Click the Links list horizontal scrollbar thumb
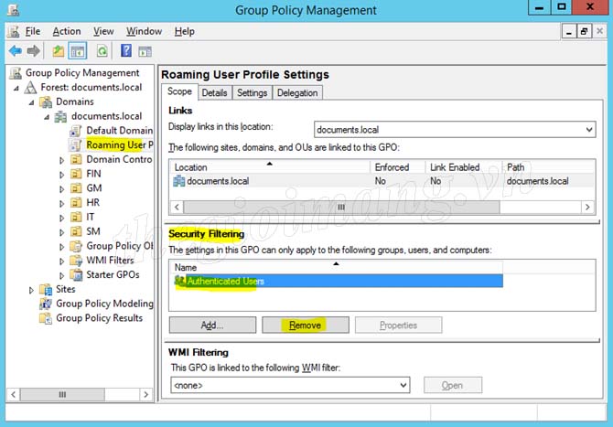Screen dimensions: 613x427 [341, 207]
